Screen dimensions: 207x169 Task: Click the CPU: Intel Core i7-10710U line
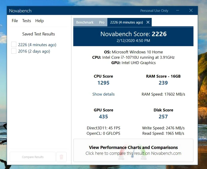(133, 57)
